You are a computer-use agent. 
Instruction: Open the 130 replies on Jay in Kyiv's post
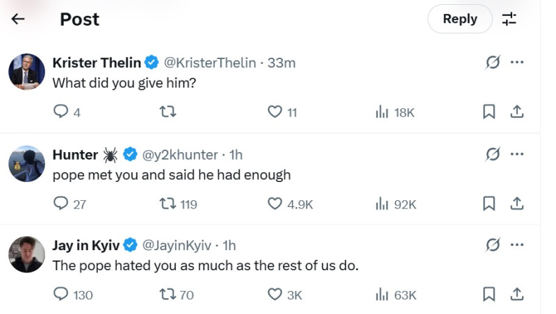(61, 295)
